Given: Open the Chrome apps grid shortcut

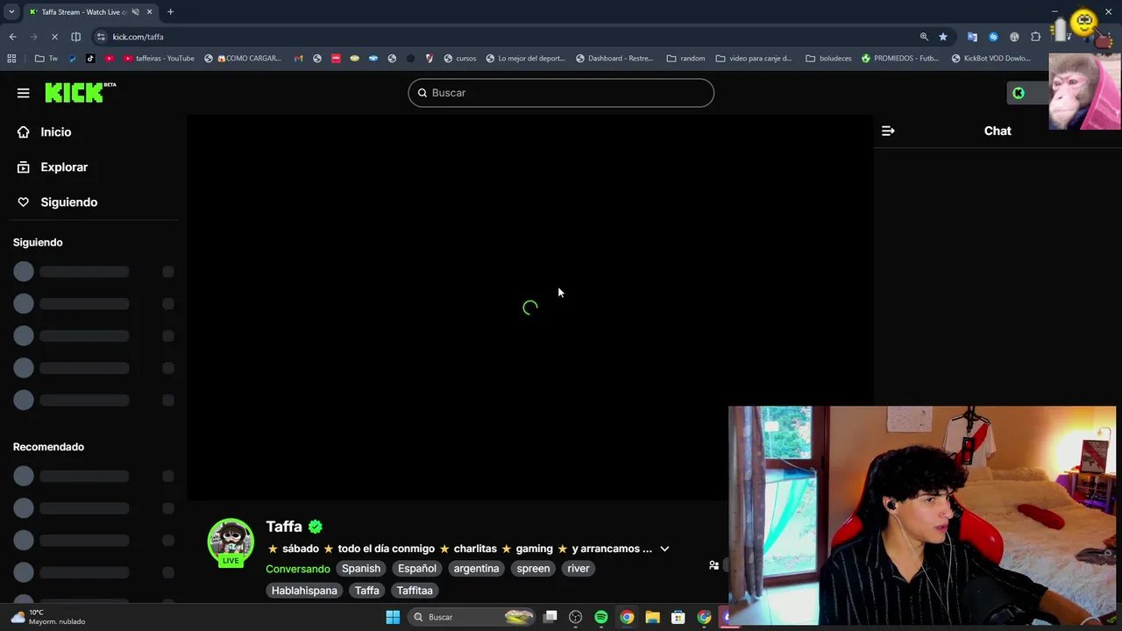Looking at the screenshot, I should coord(11,59).
